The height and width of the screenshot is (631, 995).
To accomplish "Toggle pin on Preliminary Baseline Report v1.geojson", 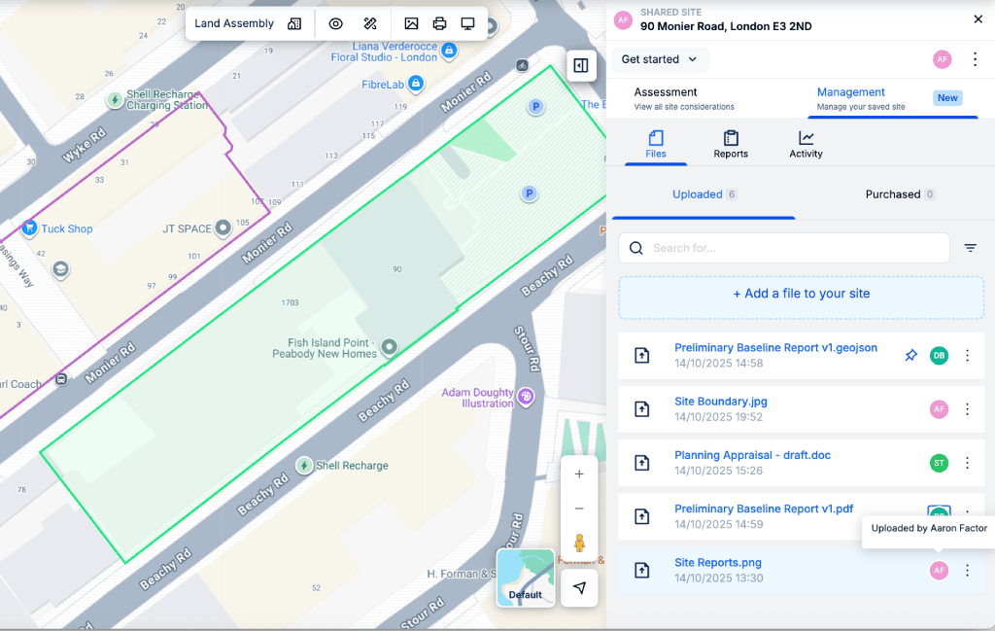I will click(910, 356).
